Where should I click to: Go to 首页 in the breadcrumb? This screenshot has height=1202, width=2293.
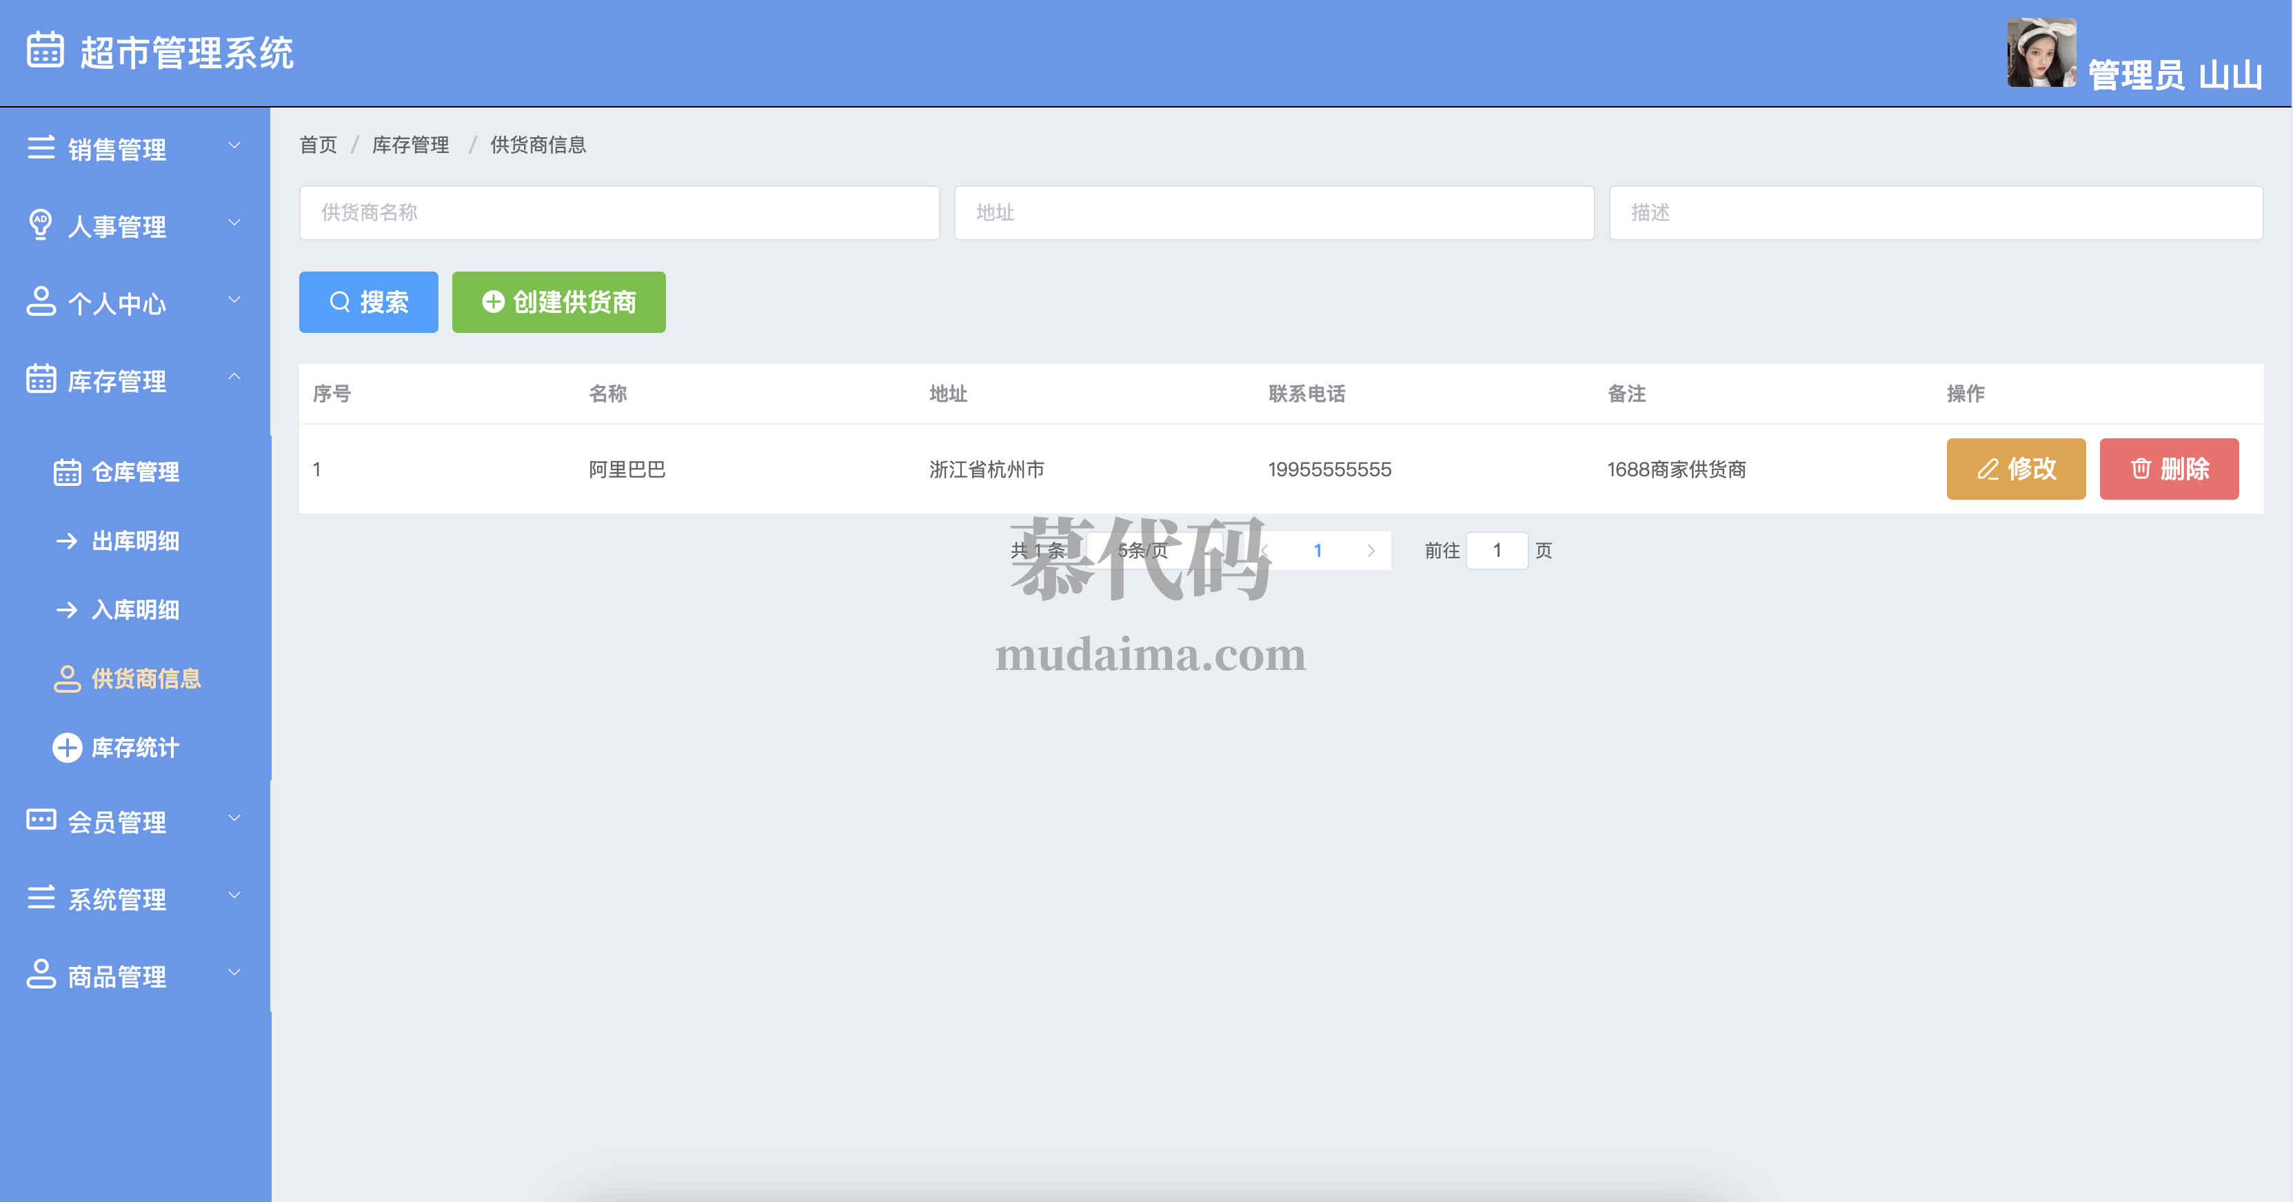(318, 145)
